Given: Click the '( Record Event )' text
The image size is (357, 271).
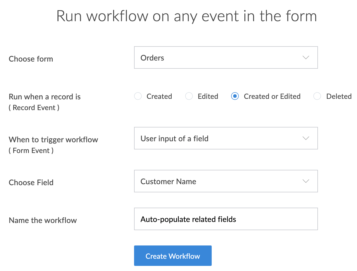Looking at the screenshot, I should pos(34,108).
